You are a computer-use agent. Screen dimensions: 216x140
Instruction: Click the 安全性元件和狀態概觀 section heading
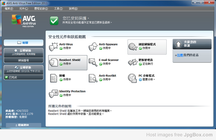click(x=67, y=37)
